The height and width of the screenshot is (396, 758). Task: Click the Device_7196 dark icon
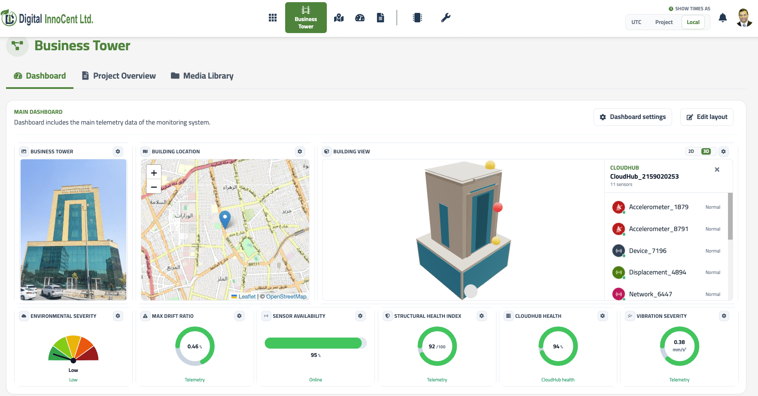pos(618,251)
